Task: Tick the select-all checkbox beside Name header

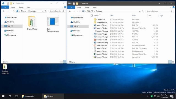Action: point(92,15)
